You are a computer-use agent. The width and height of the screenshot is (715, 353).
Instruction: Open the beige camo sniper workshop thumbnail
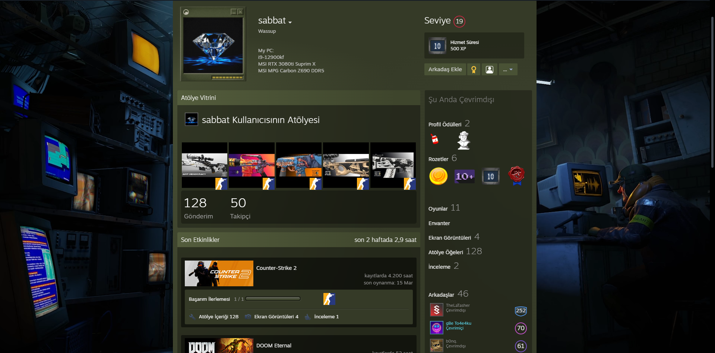click(x=346, y=166)
